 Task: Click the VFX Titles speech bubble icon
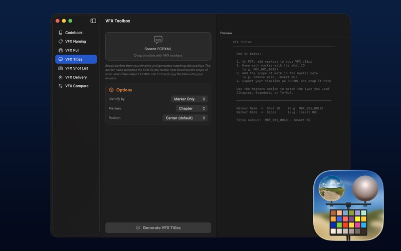click(61, 59)
